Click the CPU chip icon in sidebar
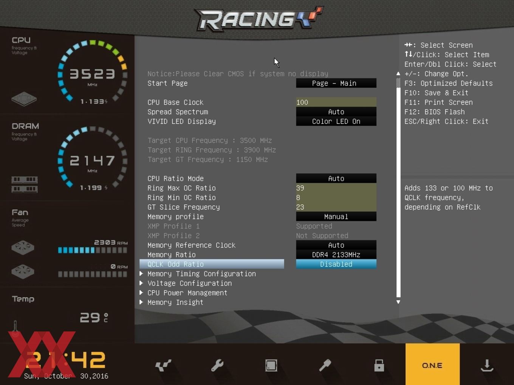Screen dimensions: 514x385 tap(24, 99)
